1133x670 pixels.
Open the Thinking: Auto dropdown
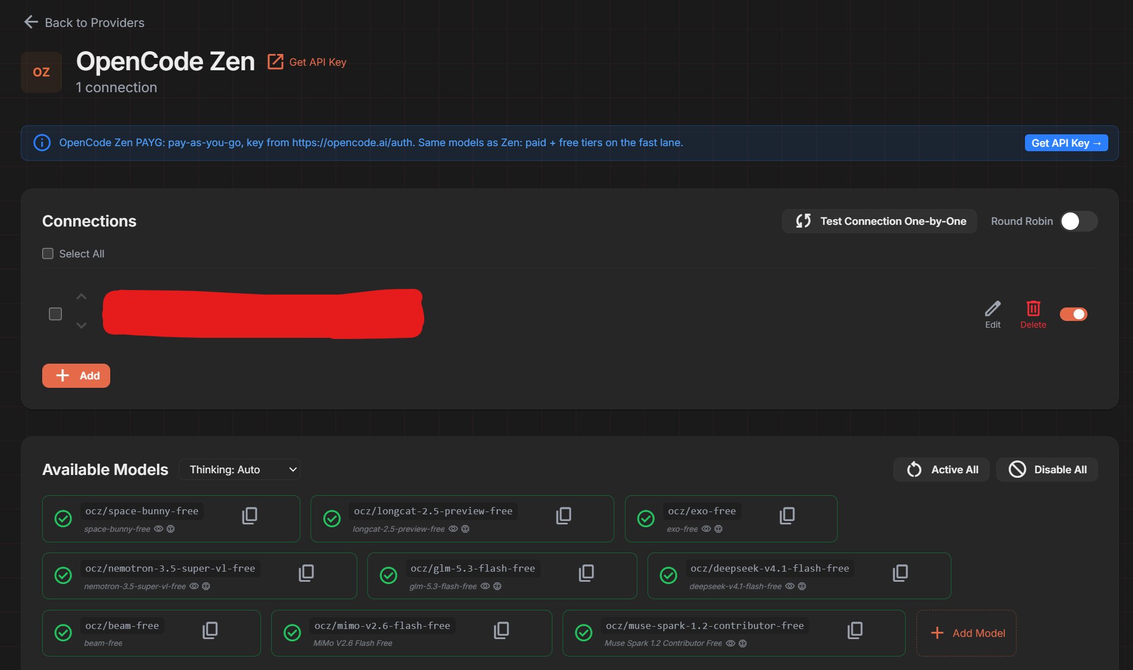[x=240, y=469]
